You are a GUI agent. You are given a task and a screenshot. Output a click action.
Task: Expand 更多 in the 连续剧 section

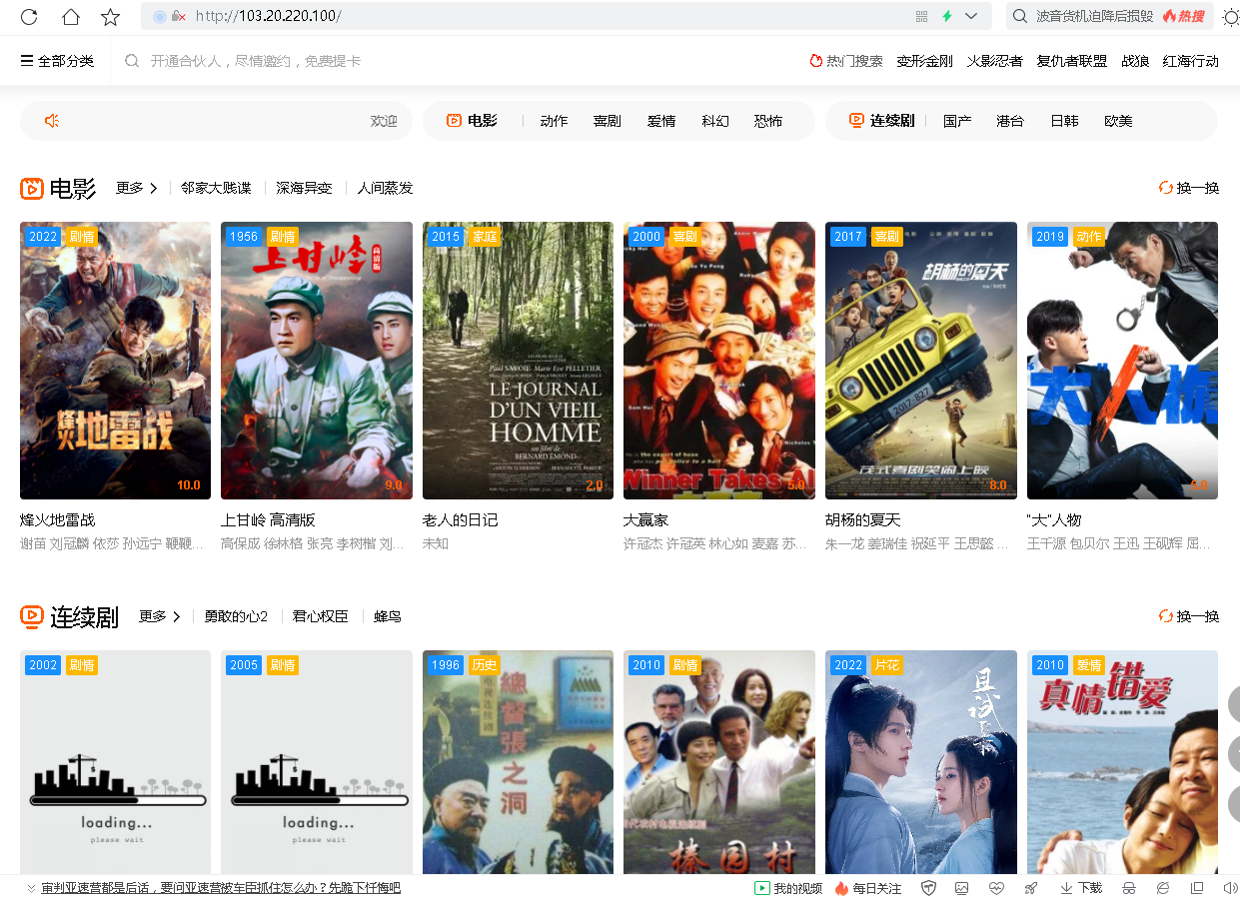(160, 616)
